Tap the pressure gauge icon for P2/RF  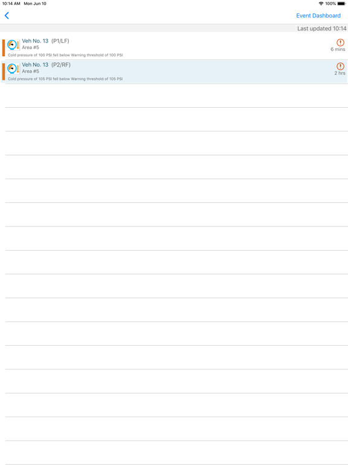[13, 68]
